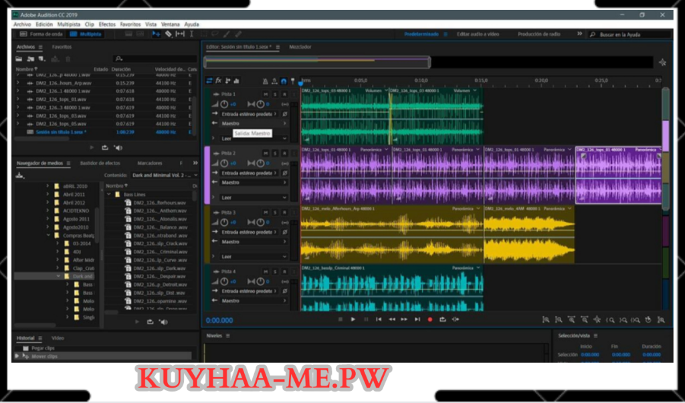Open the Archivo menu
685x403 pixels.
(x=22, y=25)
